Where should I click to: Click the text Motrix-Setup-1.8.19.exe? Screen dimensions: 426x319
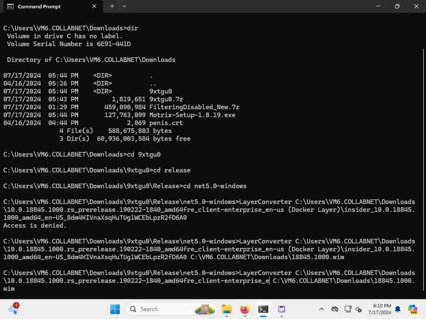pyautogui.click(x=192, y=115)
